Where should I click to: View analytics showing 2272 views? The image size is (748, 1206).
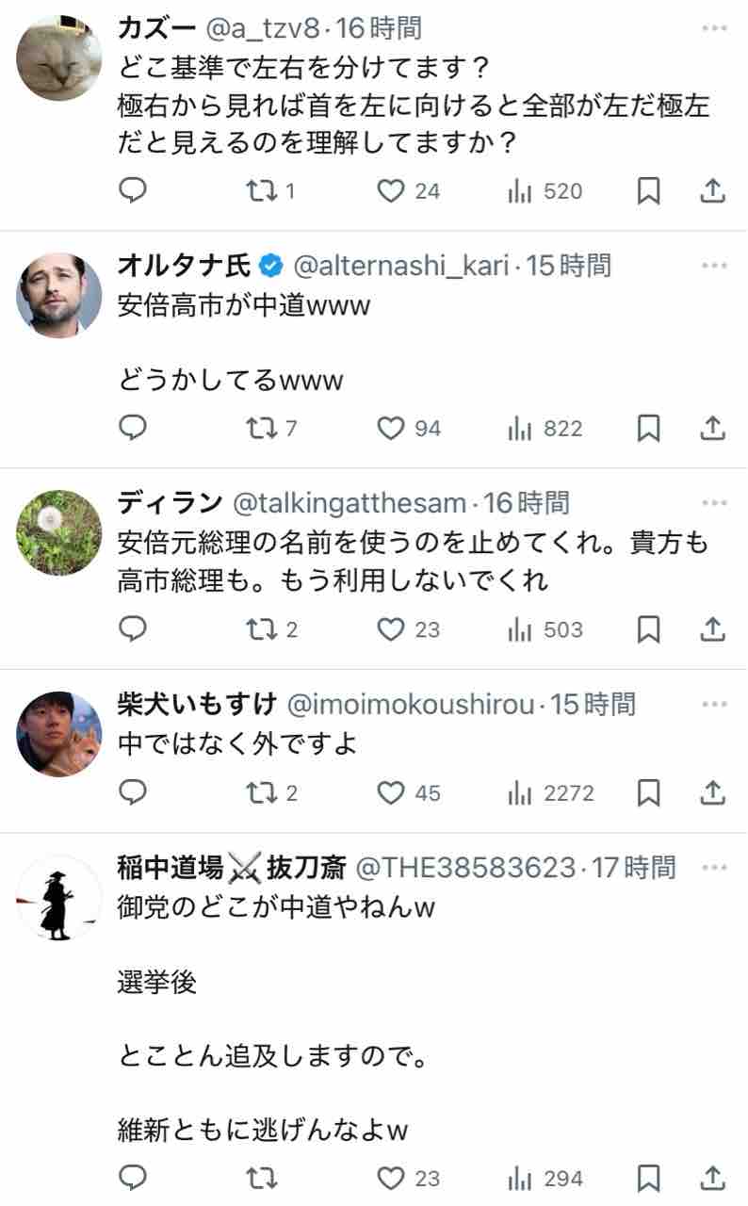tap(551, 793)
